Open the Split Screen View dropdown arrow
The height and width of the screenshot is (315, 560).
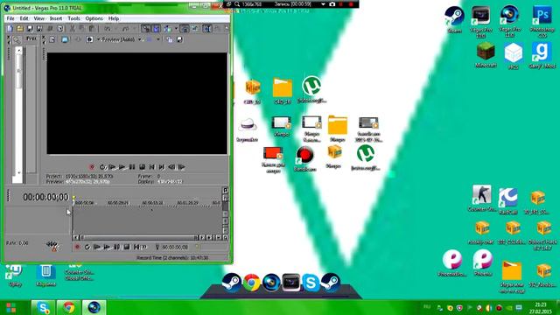[x=98, y=39]
